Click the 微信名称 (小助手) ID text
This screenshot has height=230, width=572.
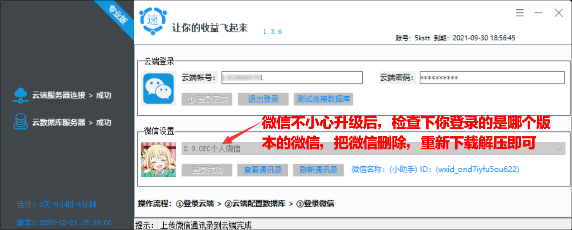(x=435, y=170)
